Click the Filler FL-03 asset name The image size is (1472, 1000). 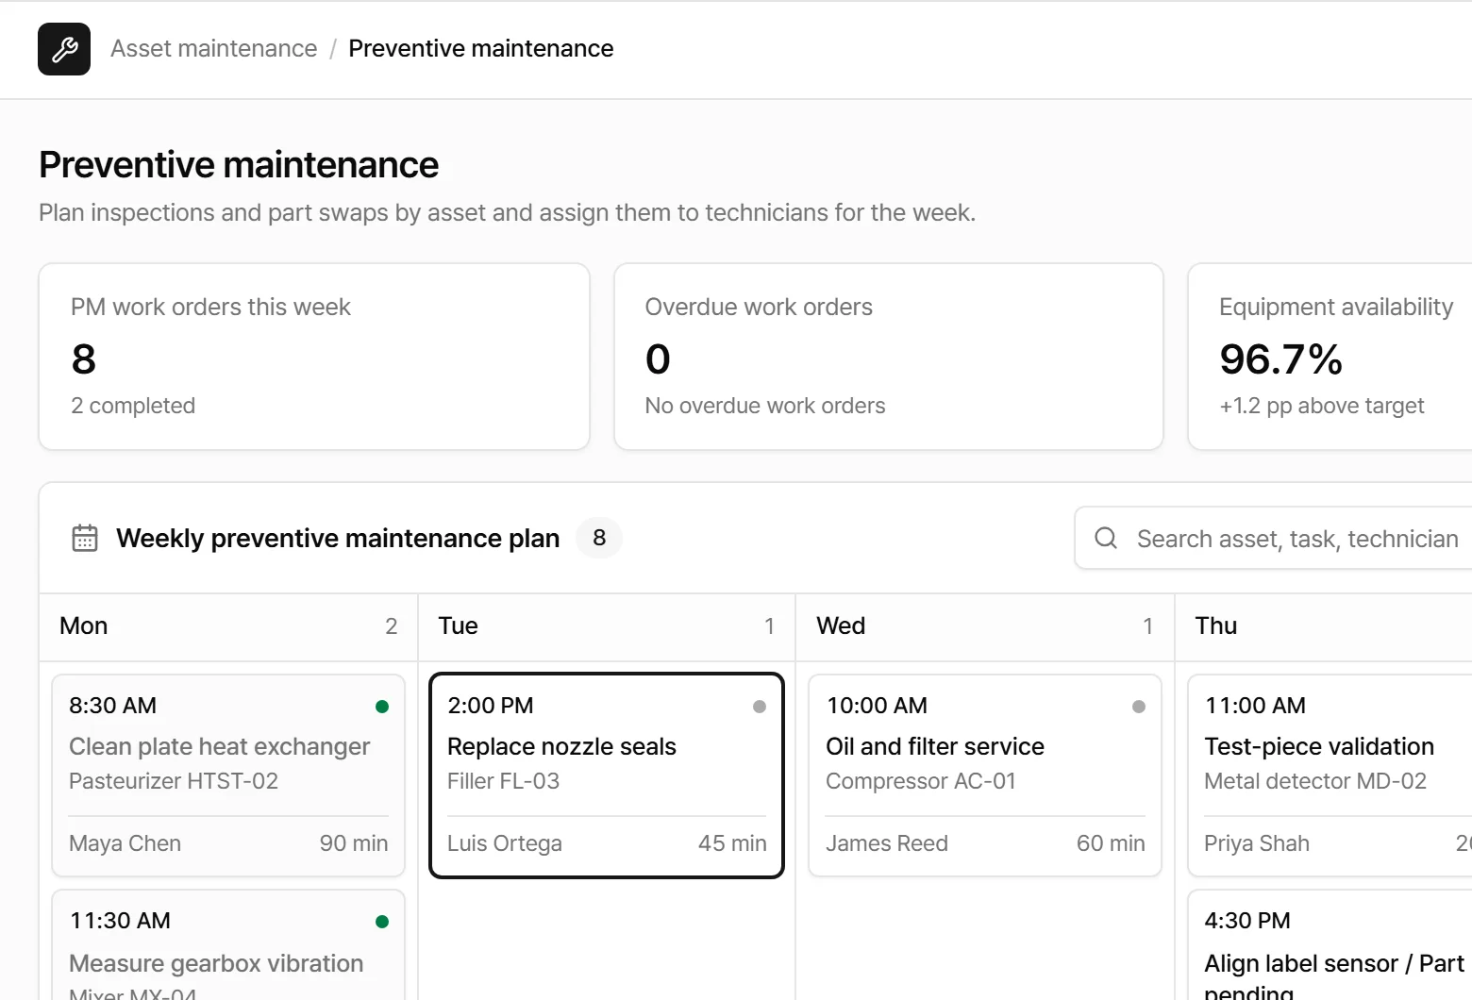pyautogui.click(x=503, y=781)
